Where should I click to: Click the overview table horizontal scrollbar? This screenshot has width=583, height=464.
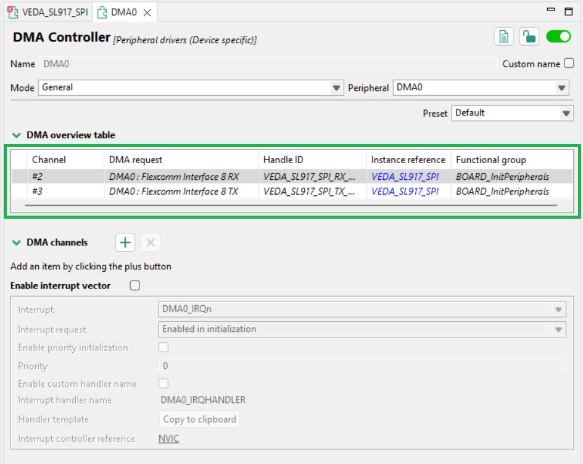292,205
